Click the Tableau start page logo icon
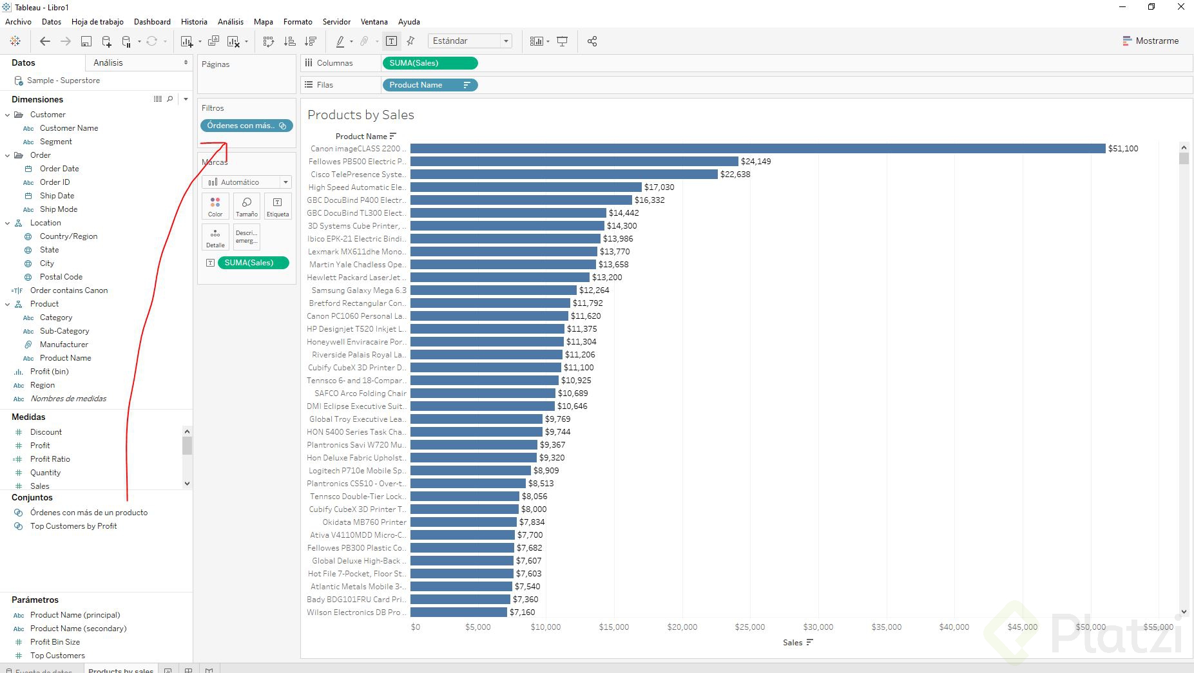Image resolution: width=1194 pixels, height=673 pixels. [15, 41]
